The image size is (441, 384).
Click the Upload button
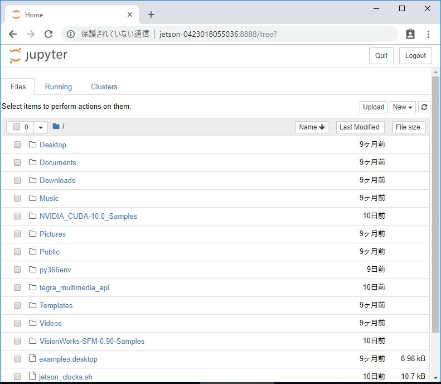[374, 107]
